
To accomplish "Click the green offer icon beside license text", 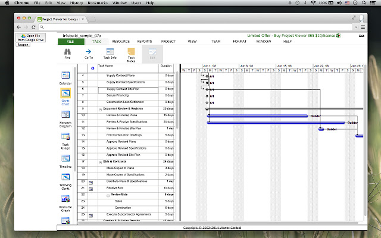I will pos(338,36).
